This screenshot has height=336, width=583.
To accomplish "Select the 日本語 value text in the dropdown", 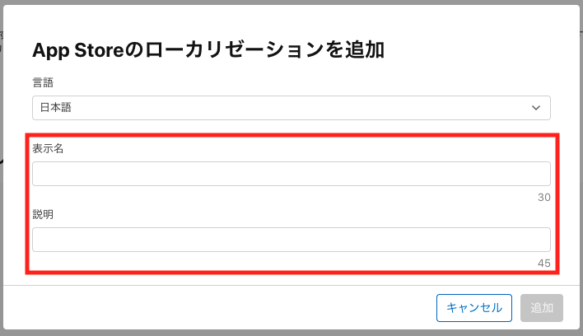I will (57, 108).
